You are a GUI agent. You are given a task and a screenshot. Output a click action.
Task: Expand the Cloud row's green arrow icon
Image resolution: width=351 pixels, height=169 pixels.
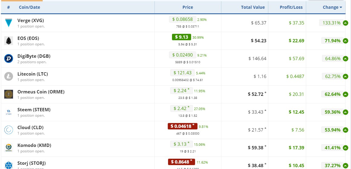(346, 130)
